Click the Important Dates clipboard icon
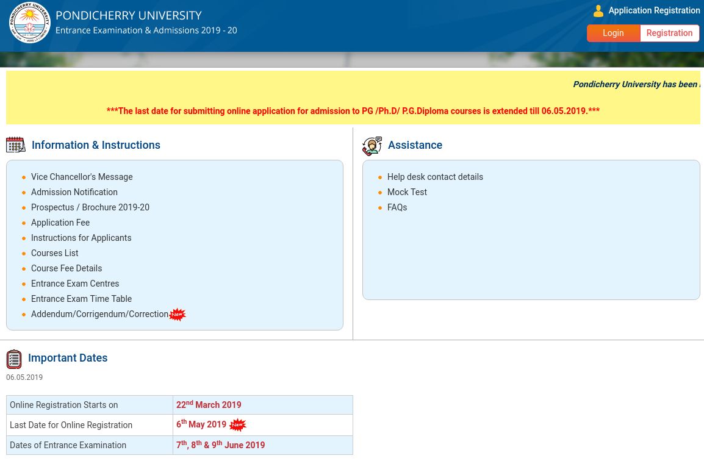Image resolution: width=704 pixels, height=461 pixels. 14,359
